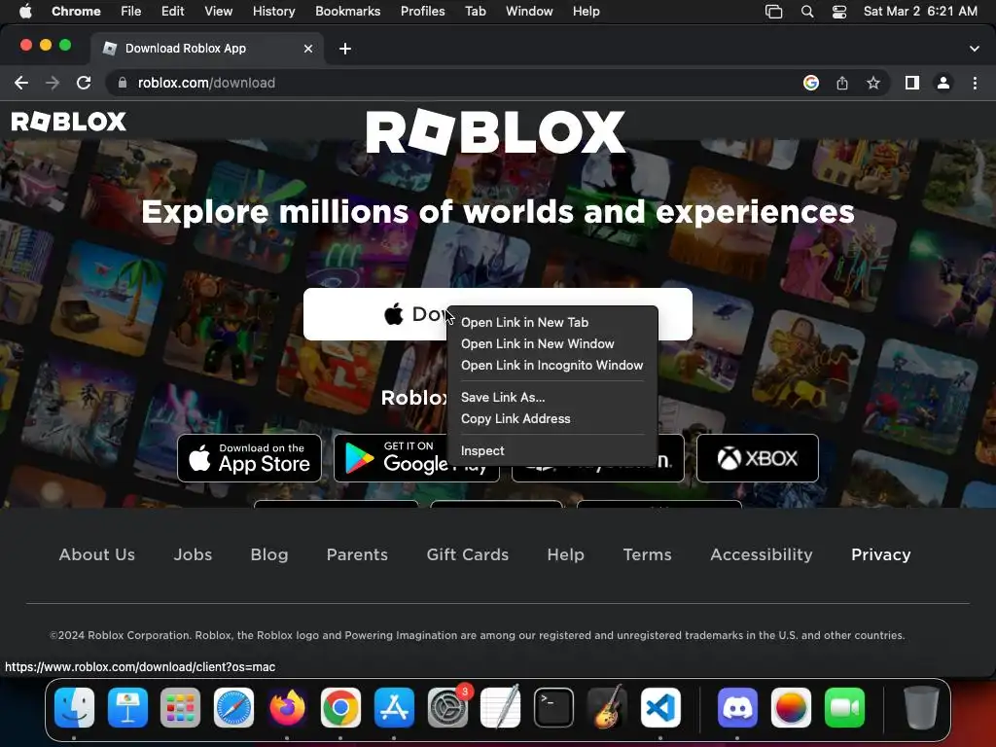Launch Firefox from the Dock

[x=287, y=708]
